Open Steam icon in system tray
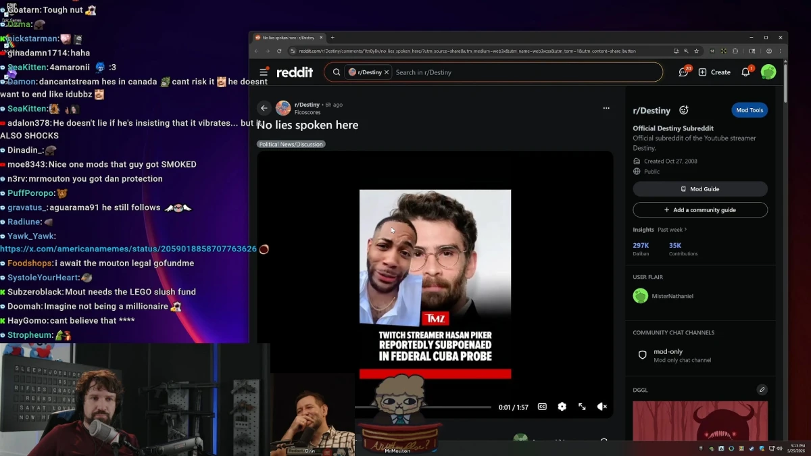 tap(752, 449)
